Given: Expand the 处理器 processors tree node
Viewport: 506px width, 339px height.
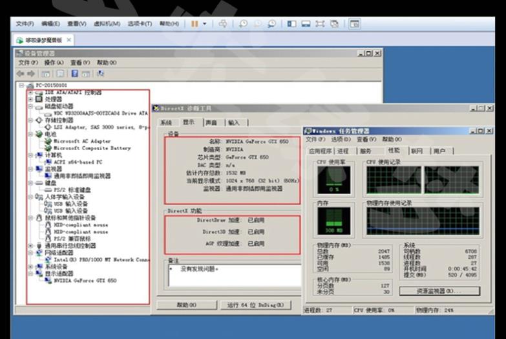Looking at the screenshot, I should click(30, 99).
